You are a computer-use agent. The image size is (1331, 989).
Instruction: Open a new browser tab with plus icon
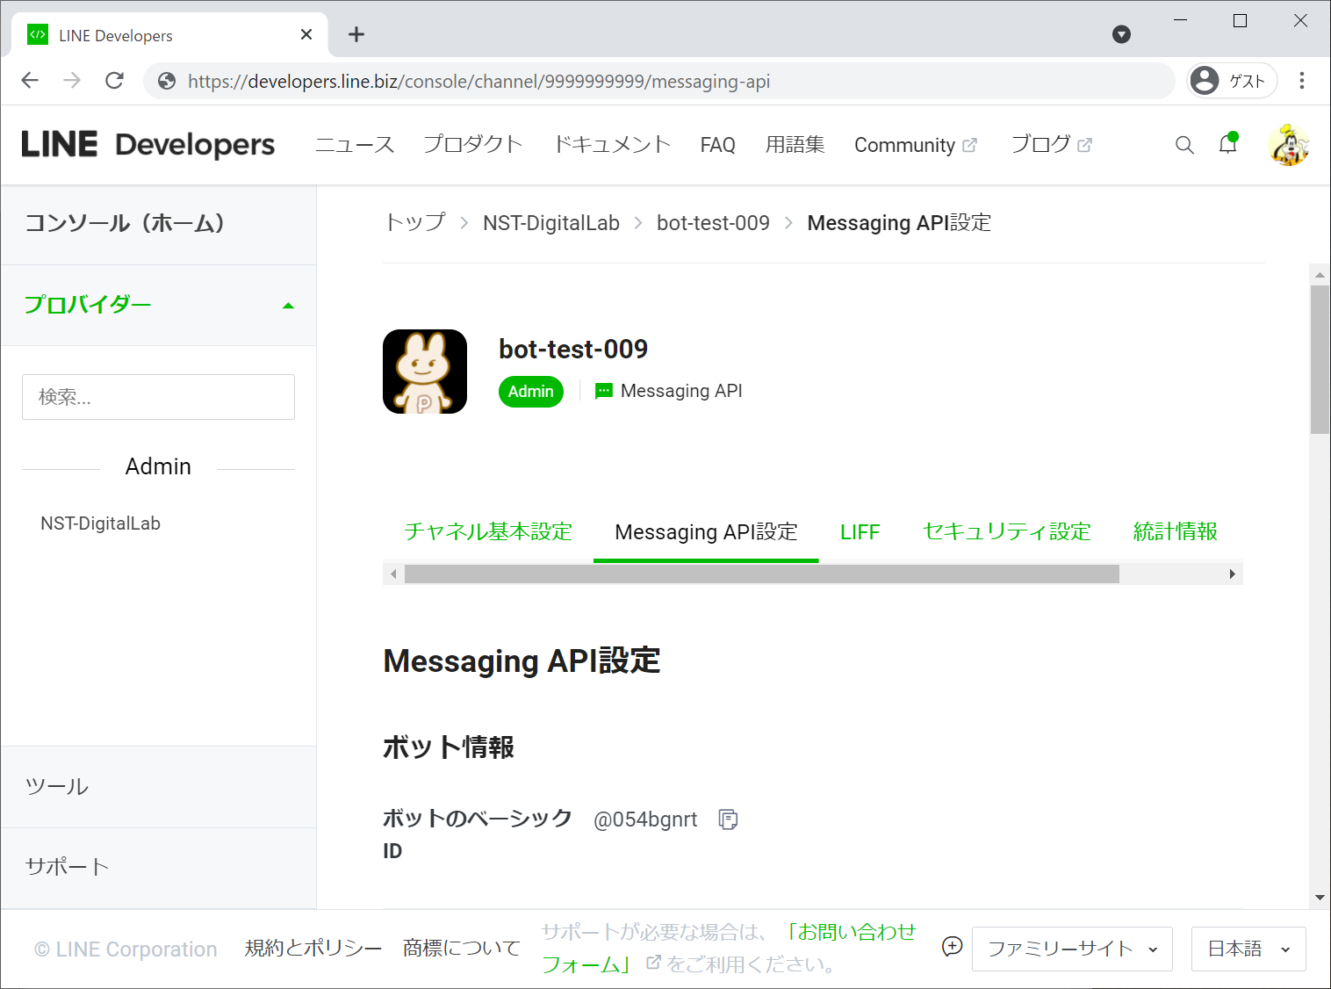pos(356,34)
